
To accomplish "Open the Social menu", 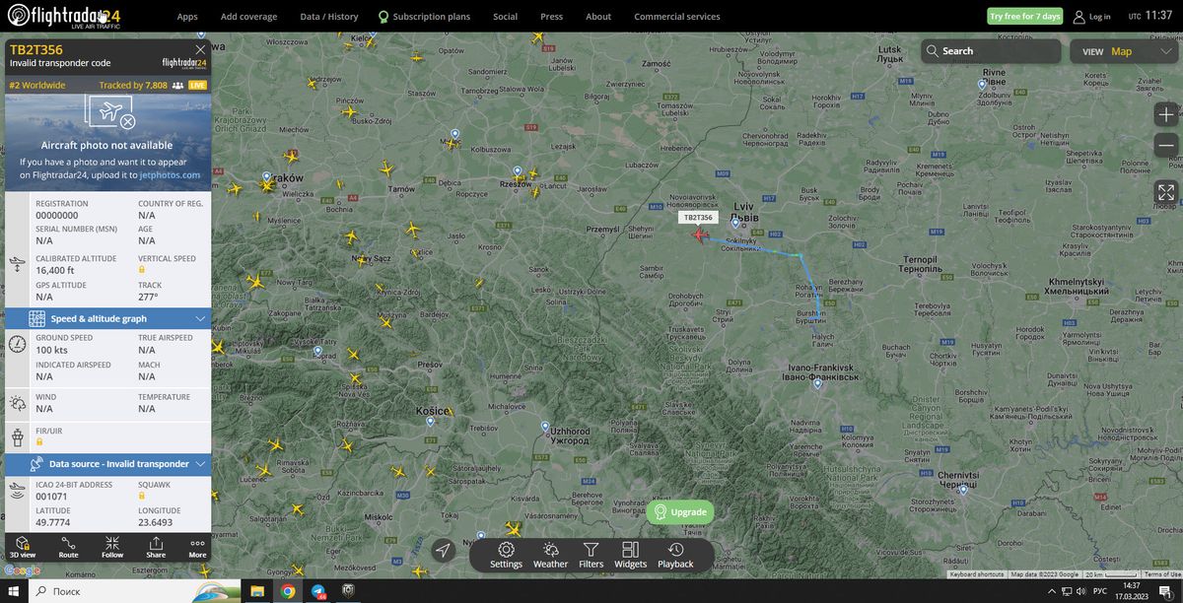I will [505, 17].
